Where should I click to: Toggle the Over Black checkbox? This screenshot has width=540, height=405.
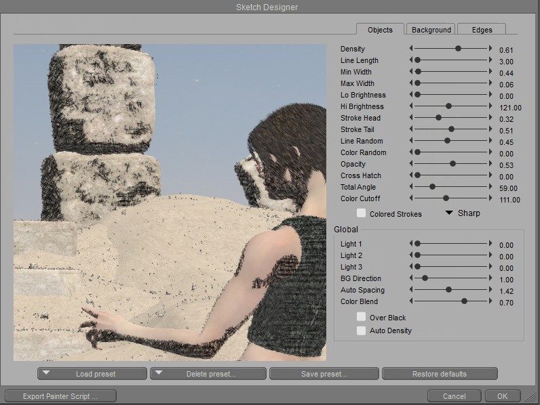click(362, 317)
